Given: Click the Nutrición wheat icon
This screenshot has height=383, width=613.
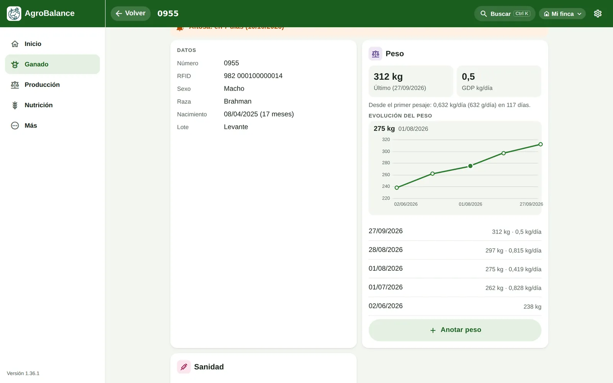Looking at the screenshot, I should click(x=15, y=105).
